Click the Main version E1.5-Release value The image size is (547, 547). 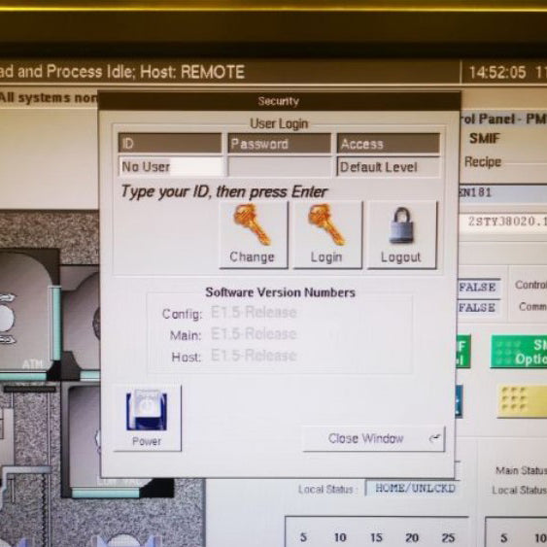[254, 334]
